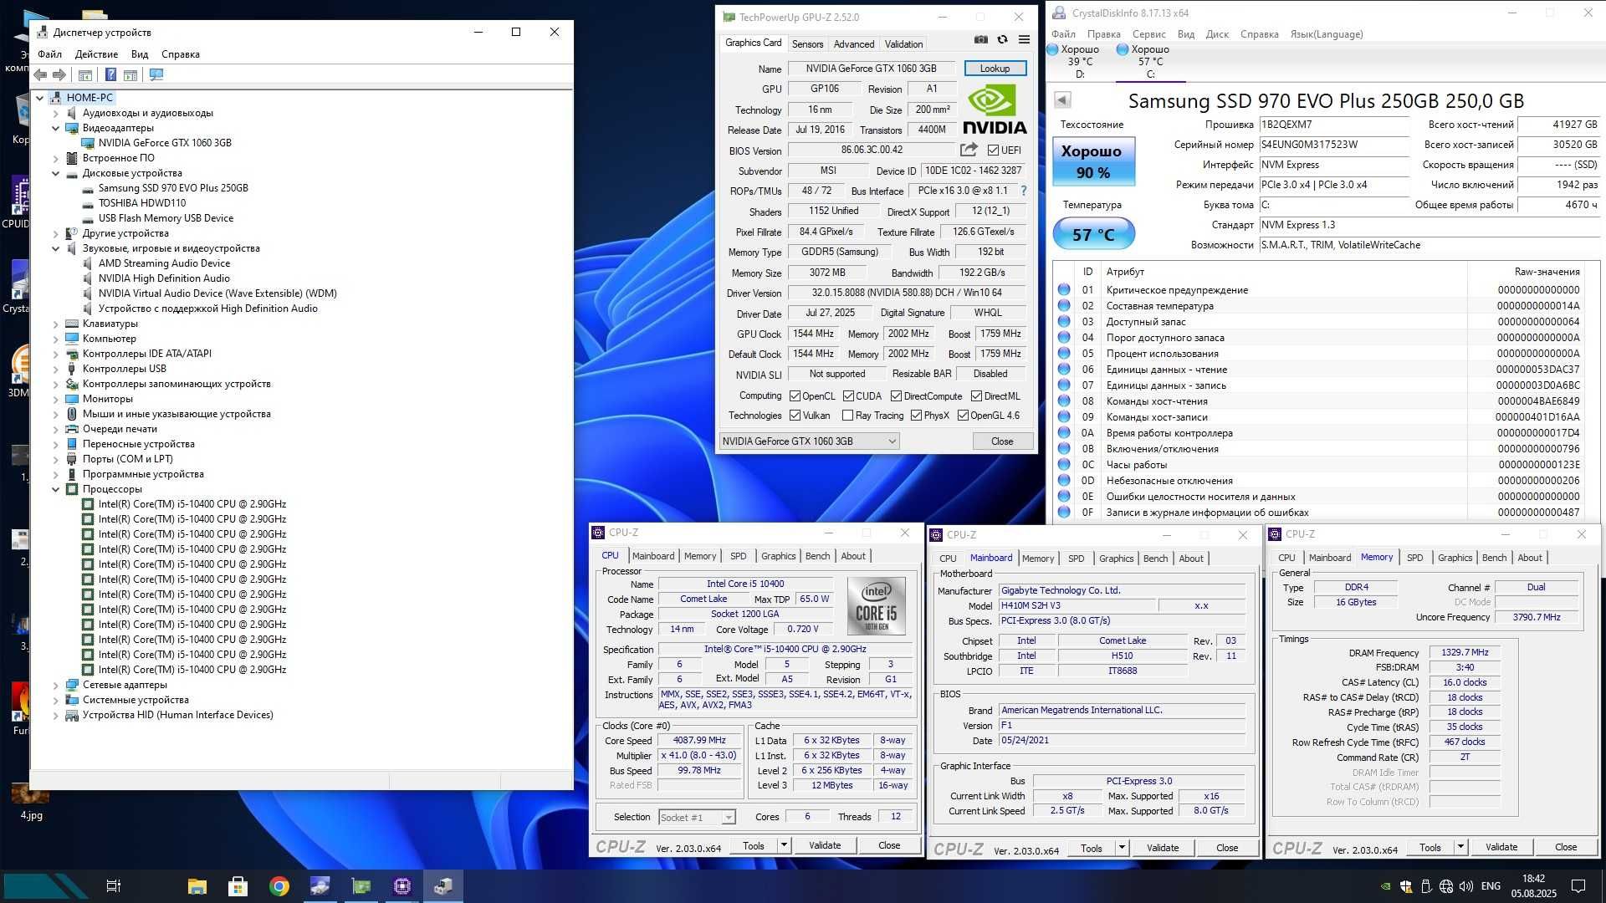
Task: Click the Bus Interface question mark in GPU-Z
Action: [x=1023, y=191]
